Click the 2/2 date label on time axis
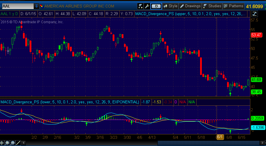 pyautogui.click(x=34, y=137)
